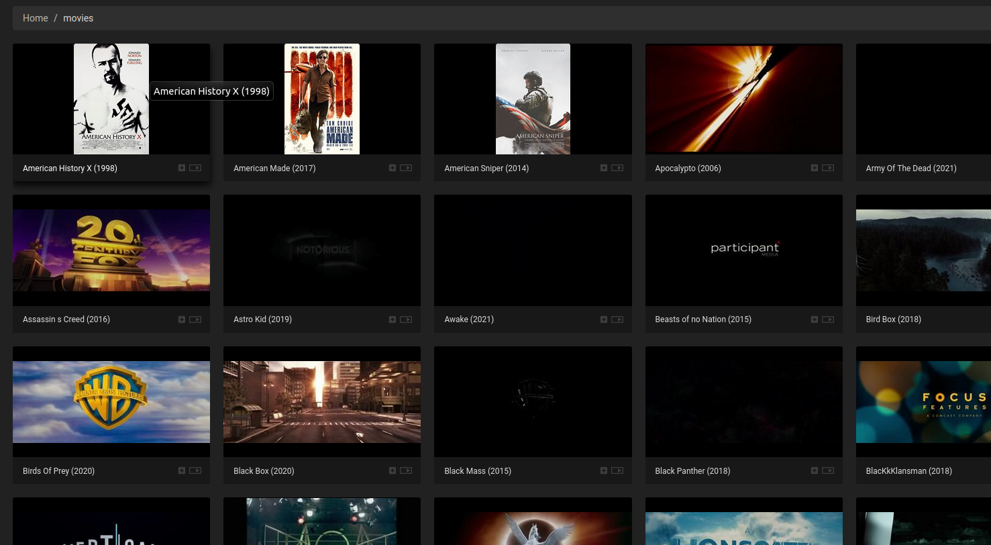Click the Assassin s Creed (2016) title
Viewport: 991px width, 545px height.
tap(66, 319)
